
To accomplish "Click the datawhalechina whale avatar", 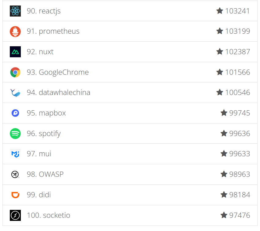I will click(15, 93).
